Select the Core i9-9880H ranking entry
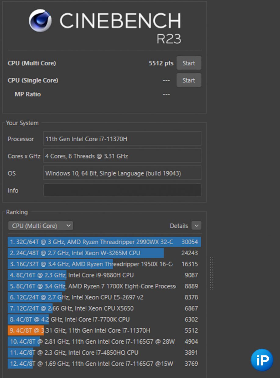 pos(104,275)
